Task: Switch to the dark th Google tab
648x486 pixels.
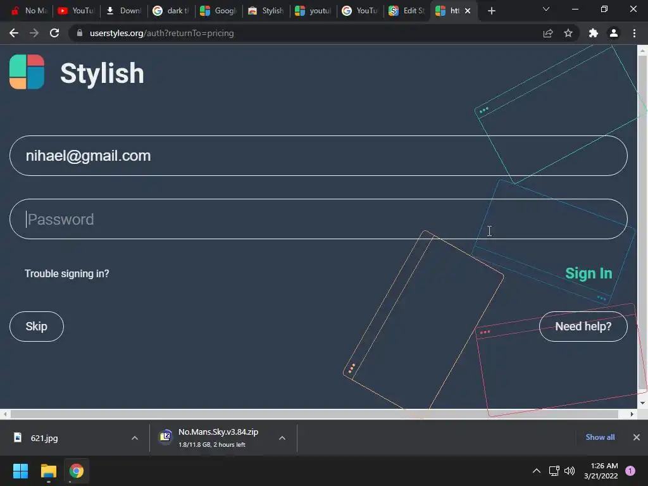Action: (171, 11)
